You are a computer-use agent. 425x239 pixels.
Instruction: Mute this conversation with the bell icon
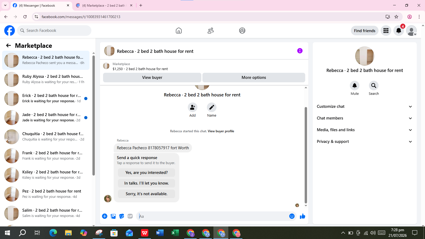(355, 86)
